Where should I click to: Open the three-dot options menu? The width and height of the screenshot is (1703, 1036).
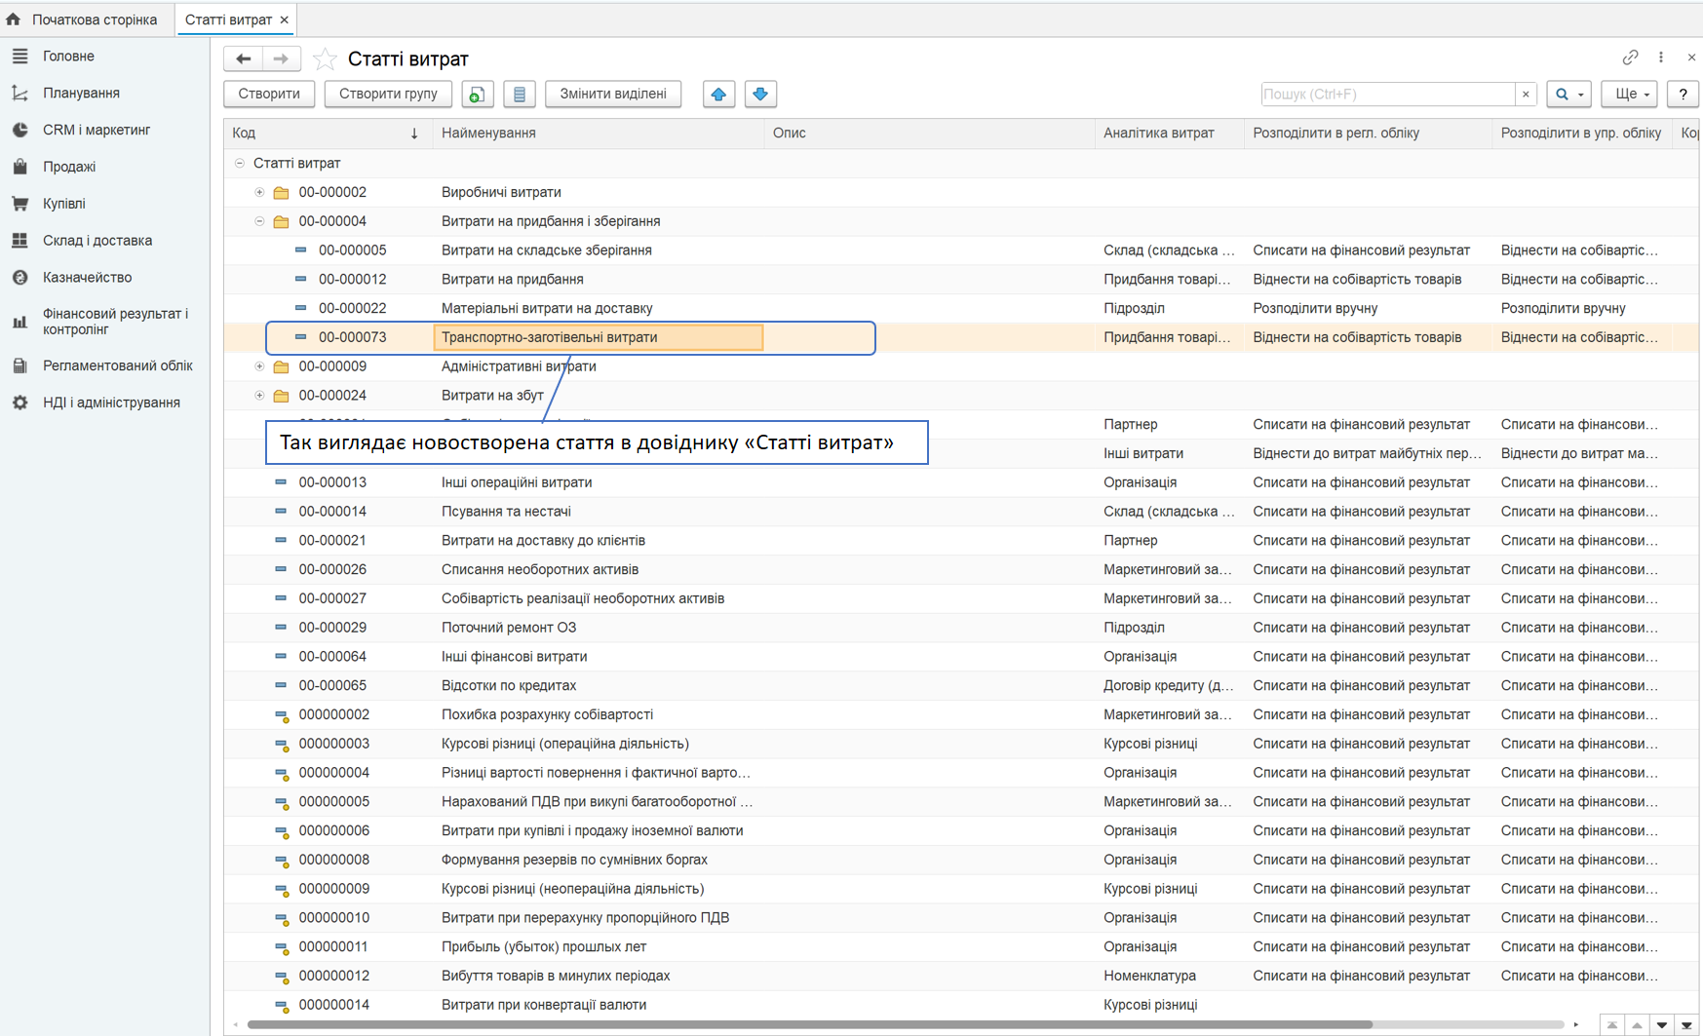(x=1661, y=58)
